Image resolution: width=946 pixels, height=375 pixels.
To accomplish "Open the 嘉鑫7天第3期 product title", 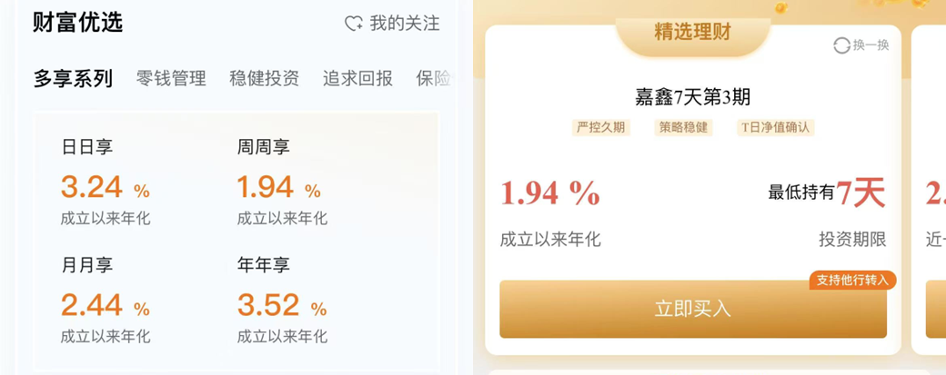I will tap(693, 97).
